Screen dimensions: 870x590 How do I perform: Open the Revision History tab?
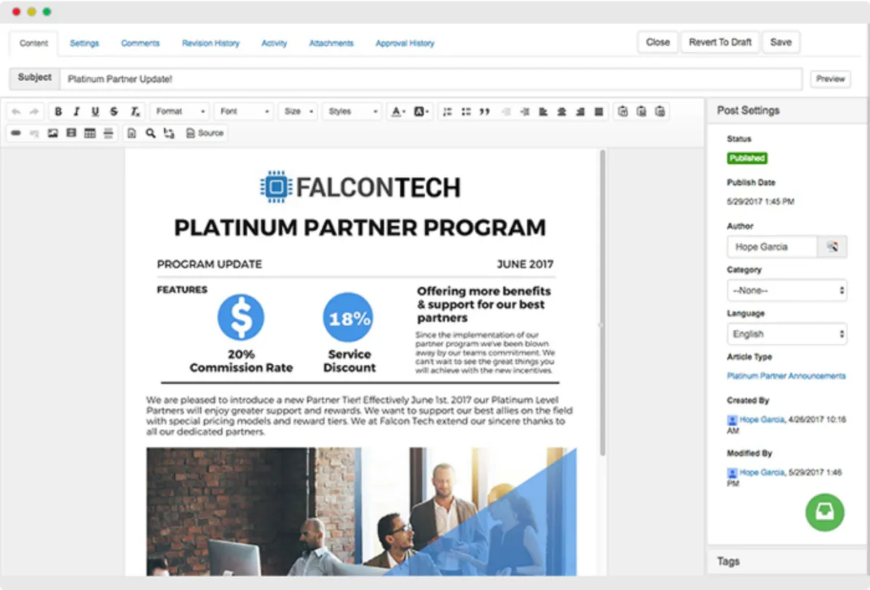tap(210, 43)
